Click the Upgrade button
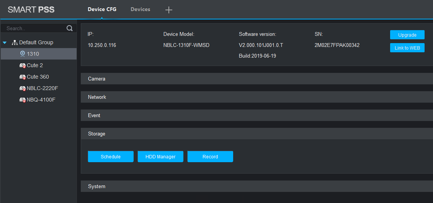 [407, 35]
